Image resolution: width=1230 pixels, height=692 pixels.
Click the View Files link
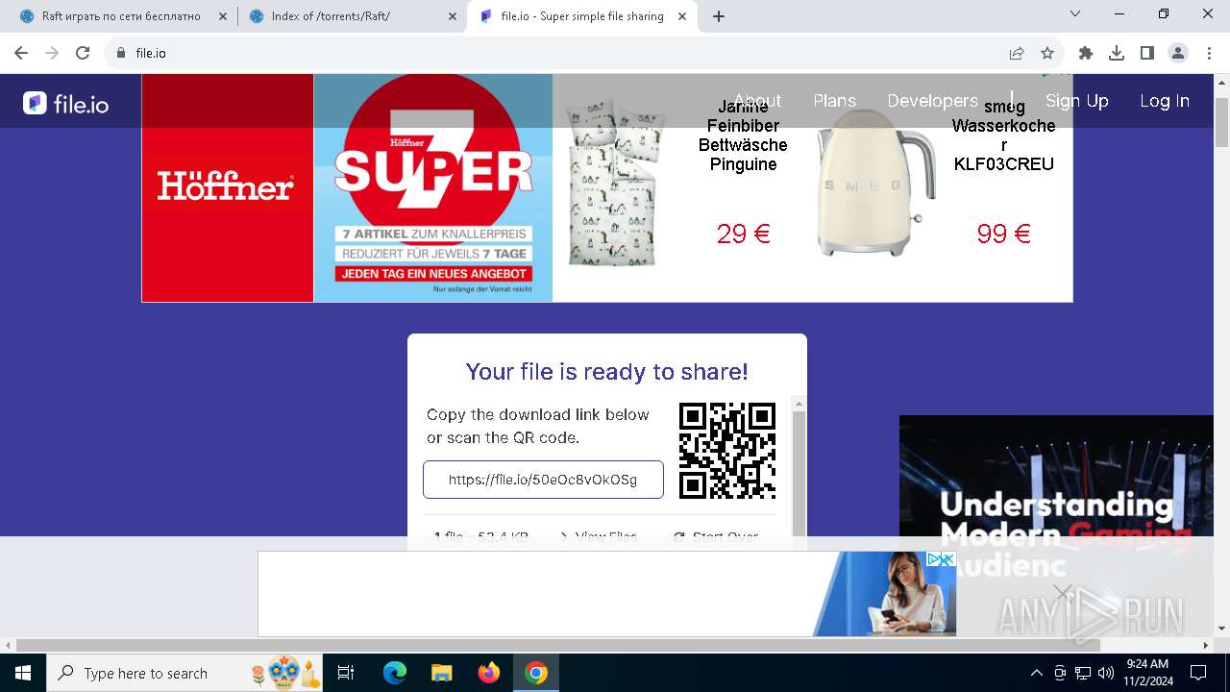[x=598, y=537]
